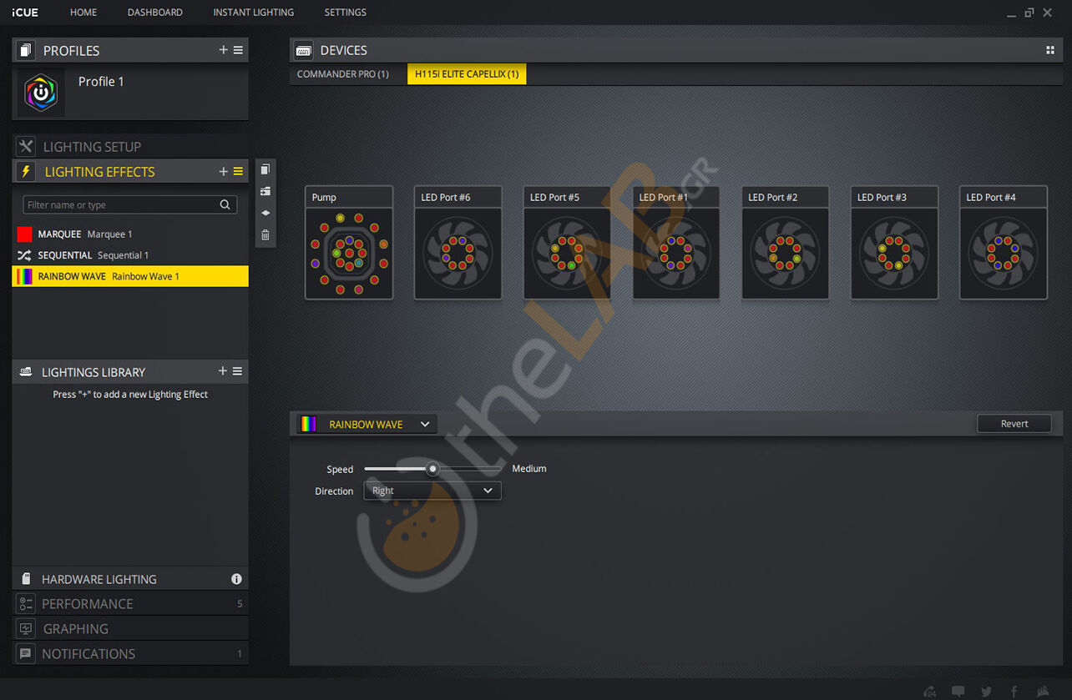1072x700 pixels.
Task: Click the support headset icon in footer
Action: [x=931, y=691]
